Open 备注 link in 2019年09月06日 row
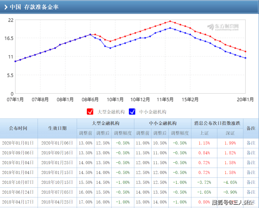259x208 pixels. [x=251, y=153]
